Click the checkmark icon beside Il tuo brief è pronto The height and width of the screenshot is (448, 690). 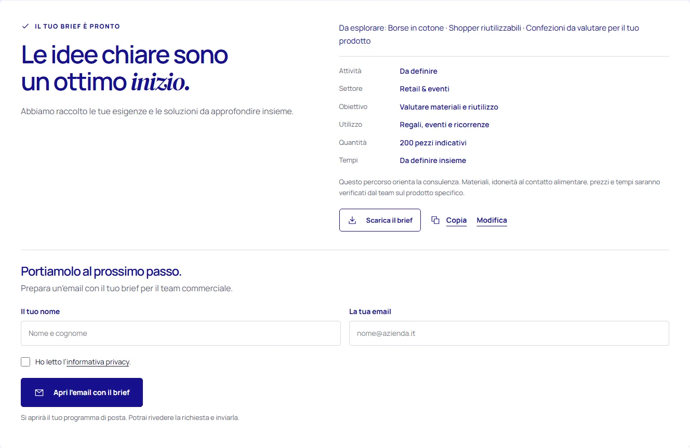coord(25,26)
